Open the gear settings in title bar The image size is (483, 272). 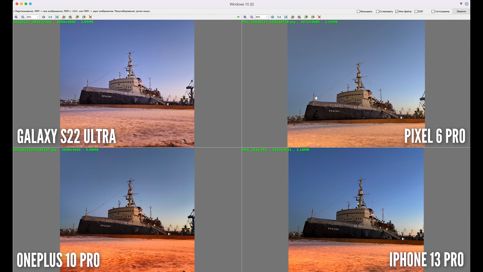click(x=467, y=4)
